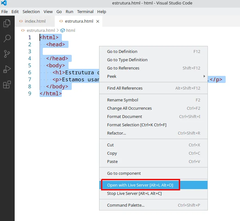This screenshot has height=221, width=240.
Task: Click line number 9 in the gutter
Action: point(30,93)
